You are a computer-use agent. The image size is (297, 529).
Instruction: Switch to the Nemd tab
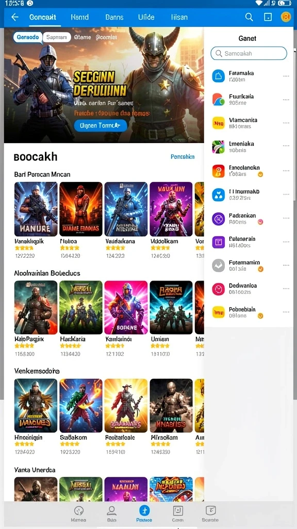pyautogui.click(x=80, y=17)
